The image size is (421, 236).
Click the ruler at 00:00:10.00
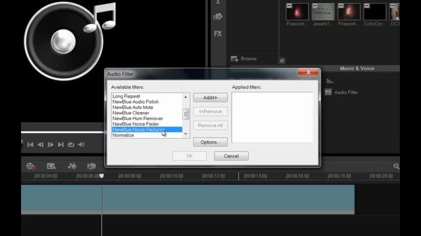point(172,176)
